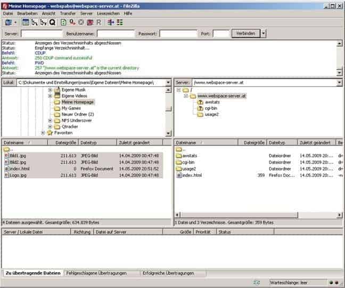
Task: Open the local path dropdown
Action: click(168, 83)
